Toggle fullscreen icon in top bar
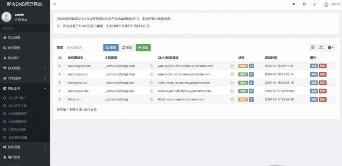The image size is (342, 166). point(304,4)
